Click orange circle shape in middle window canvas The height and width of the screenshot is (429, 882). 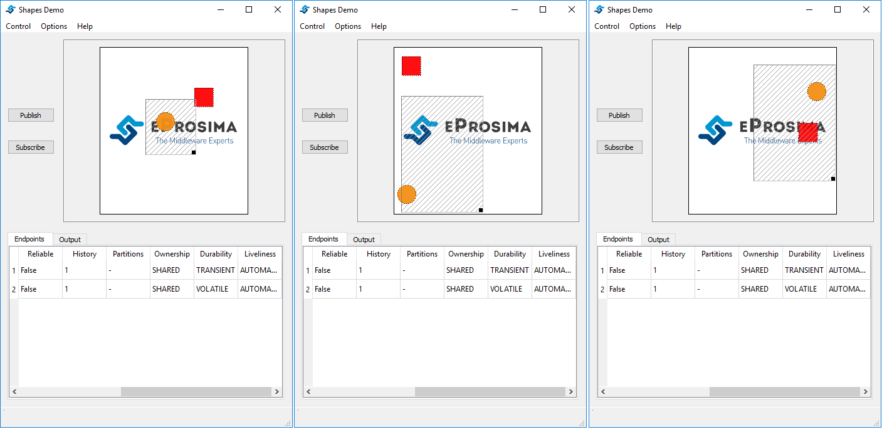(407, 194)
